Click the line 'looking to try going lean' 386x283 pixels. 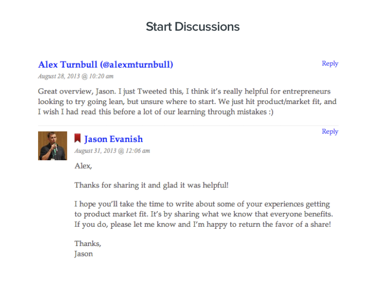coord(187,102)
